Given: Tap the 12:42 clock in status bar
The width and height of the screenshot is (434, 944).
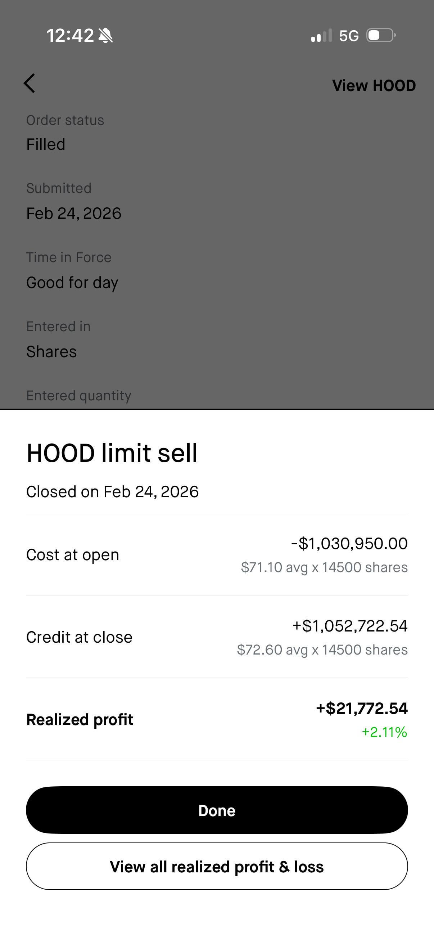Looking at the screenshot, I should (x=70, y=36).
